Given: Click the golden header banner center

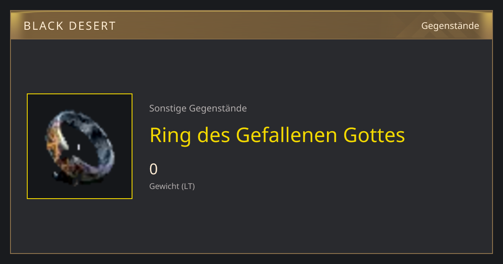Looking at the screenshot, I should click(251, 26).
